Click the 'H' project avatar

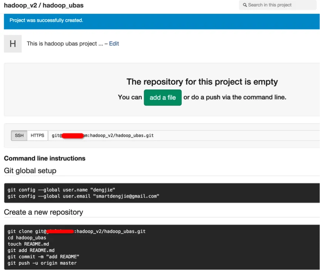tap(13, 44)
